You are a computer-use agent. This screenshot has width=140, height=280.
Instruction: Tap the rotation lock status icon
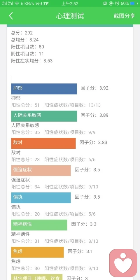pyautogui.click(x=111, y=3)
